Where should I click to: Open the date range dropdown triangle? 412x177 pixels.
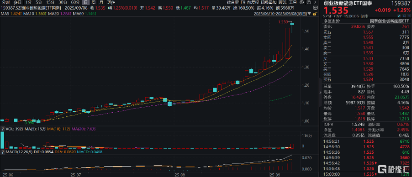click(309, 14)
